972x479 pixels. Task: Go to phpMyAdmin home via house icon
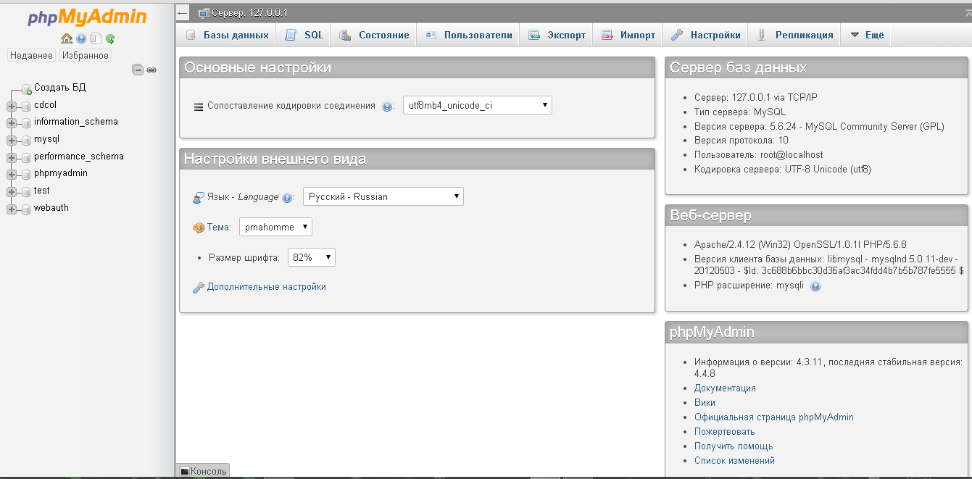click(67, 38)
